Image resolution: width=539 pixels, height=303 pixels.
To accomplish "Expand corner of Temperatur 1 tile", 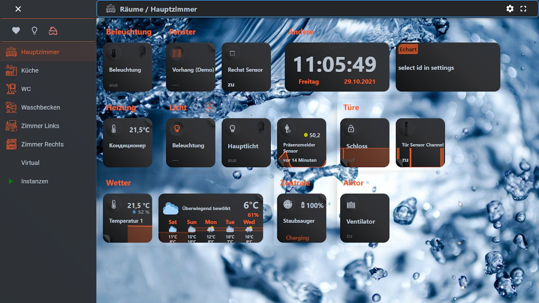I will click(107, 239).
